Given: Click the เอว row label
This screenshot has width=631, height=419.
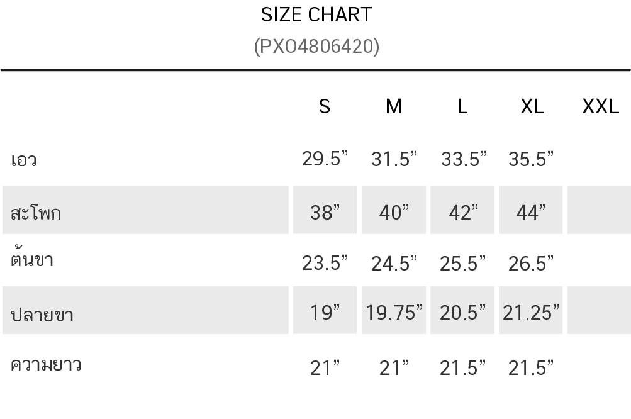Looking at the screenshot, I should 24,160.
